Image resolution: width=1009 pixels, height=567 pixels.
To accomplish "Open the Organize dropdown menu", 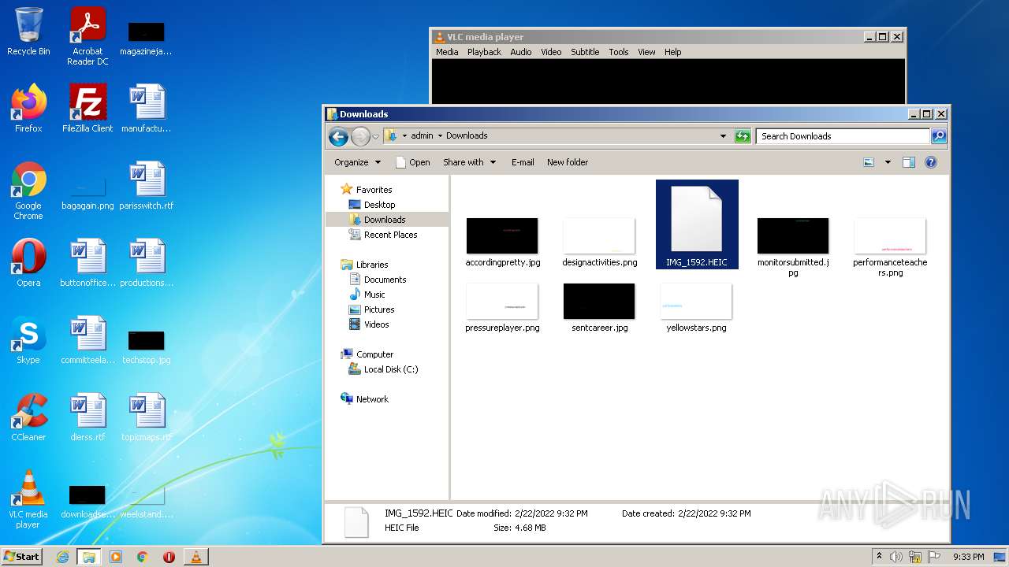I will 358,162.
